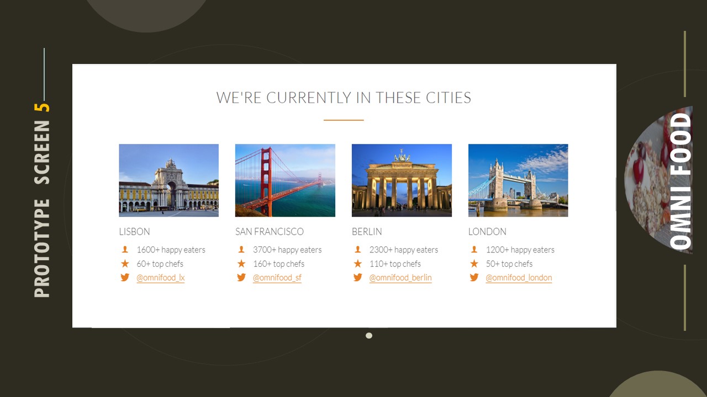Click the person icon beside 1600+ happy eaters
Screen dimensions: 707x397
[125, 250]
